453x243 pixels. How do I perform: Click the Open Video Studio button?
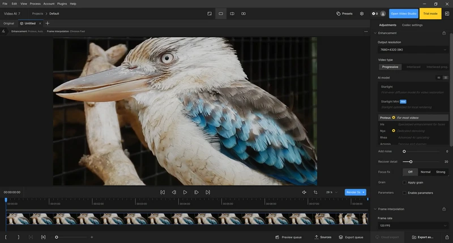tap(404, 14)
